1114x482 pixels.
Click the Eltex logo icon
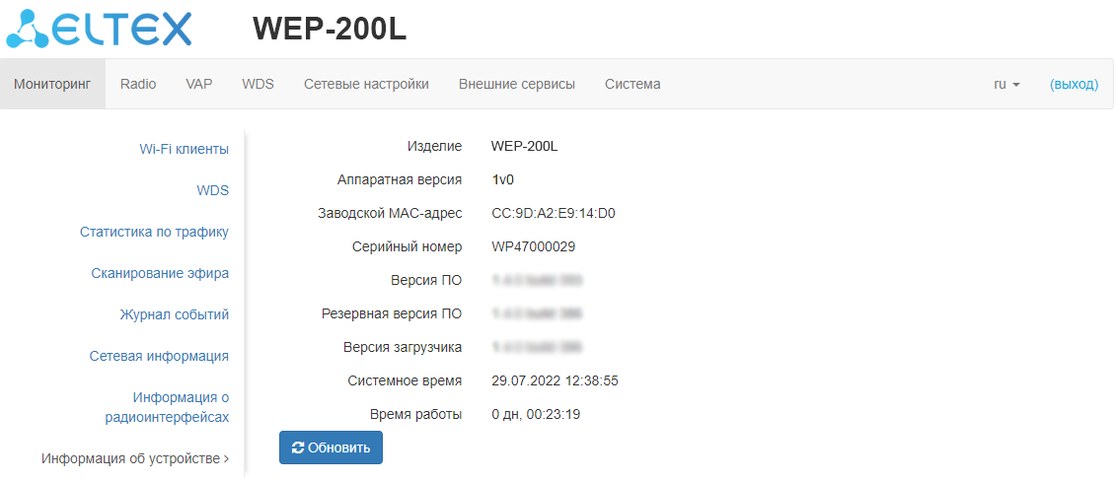click(x=28, y=31)
